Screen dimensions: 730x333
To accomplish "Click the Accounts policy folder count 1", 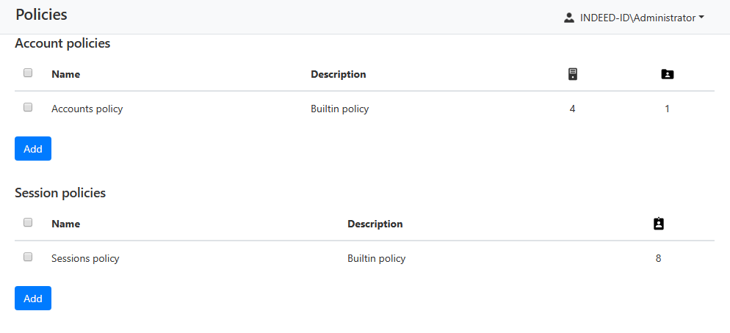I will pyautogui.click(x=667, y=109).
